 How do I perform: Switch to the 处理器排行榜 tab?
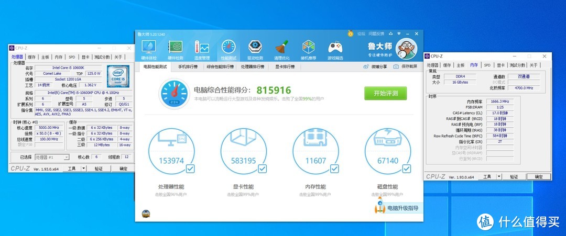(x=252, y=66)
